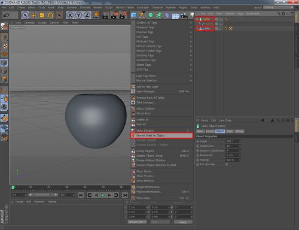Click the search icon in Object Manager
Image resolution: width=299 pixels, height=230 pixels.
pos(279,13)
